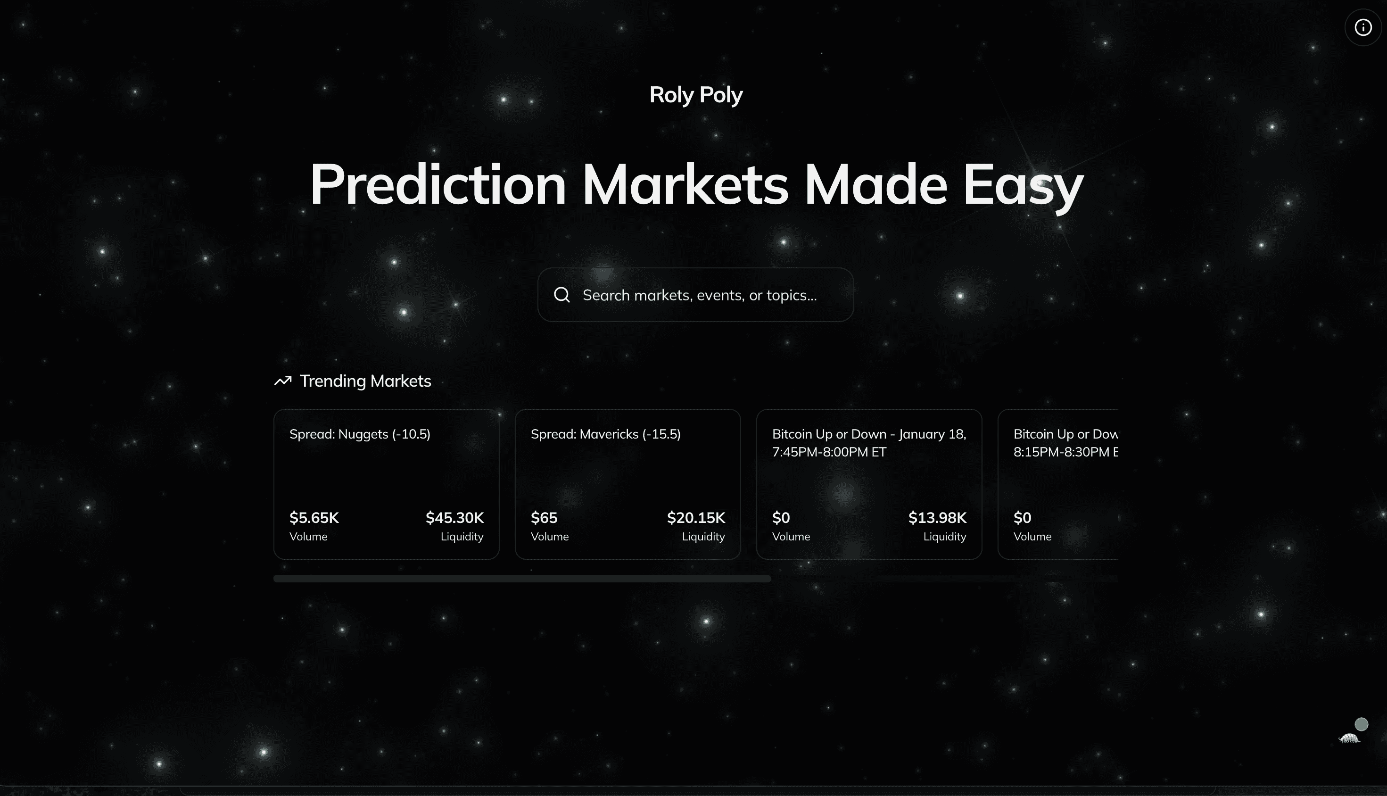The height and width of the screenshot is (796, 1387).
Task: Open the Spread: Nuggets (-10.5) market card
Action: point(387,484)
